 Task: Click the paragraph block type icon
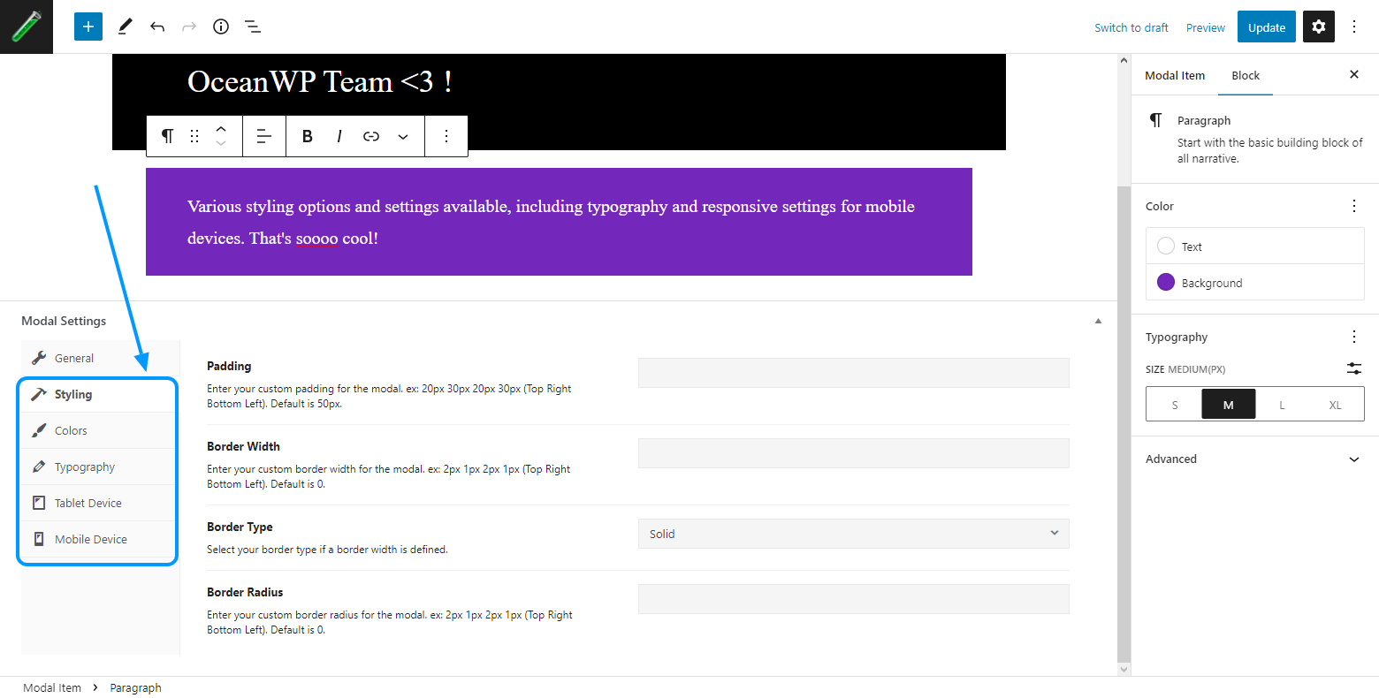167,136
